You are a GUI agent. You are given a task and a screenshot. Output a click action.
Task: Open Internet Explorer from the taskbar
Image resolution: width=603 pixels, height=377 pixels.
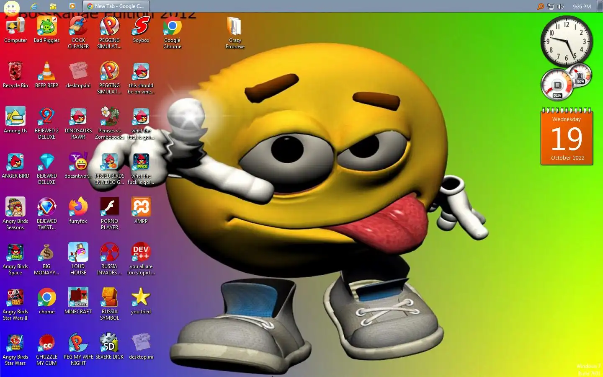click(x=34, y=6)
